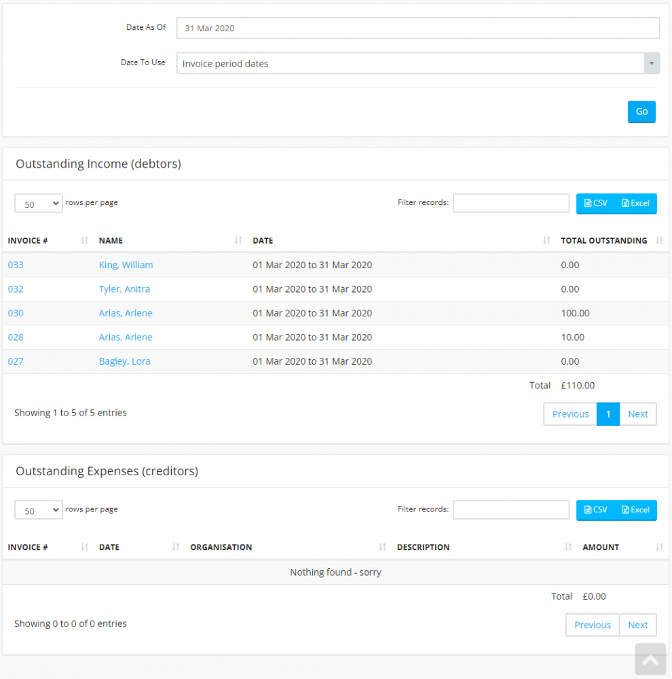The image size is (672, 679).
Task: Open Arias, Arlene on invoice 030
Action: [x=126, y=313]
